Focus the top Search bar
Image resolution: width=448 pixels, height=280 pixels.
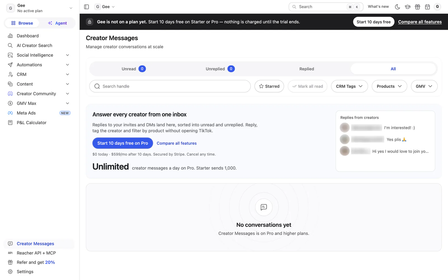click(x=326, y=7)
